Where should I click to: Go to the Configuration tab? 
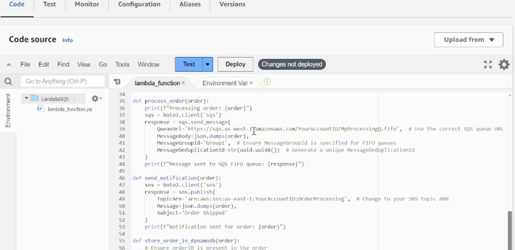coord(139,5)
